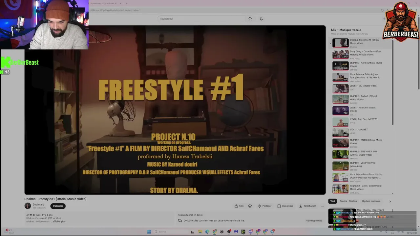Click the Mix – Musique vocale playlist title
420x236 pixels.
coord(346,30)
